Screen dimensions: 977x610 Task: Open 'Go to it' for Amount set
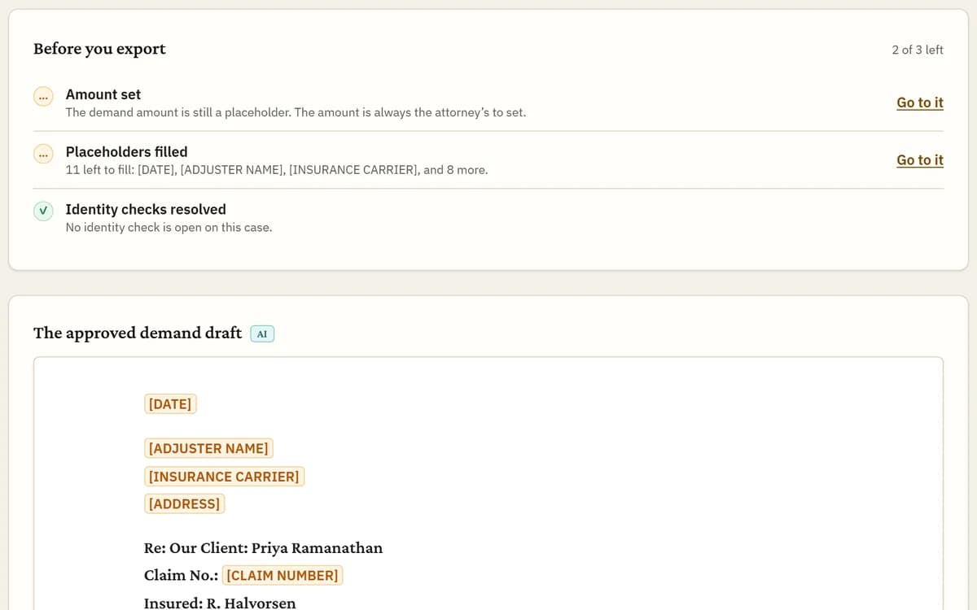tap(920, 102)
